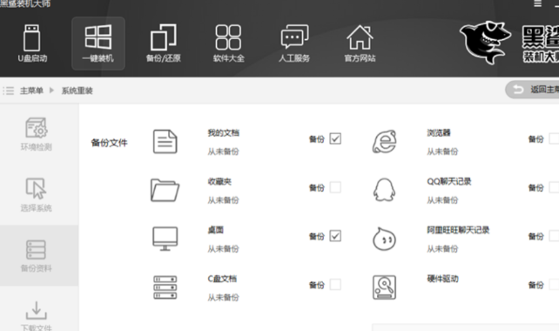Screen dimensions: 559x331
Task: Click the C盘文档 drive icon
Action: pyautogui.click(x=165, y=287)
